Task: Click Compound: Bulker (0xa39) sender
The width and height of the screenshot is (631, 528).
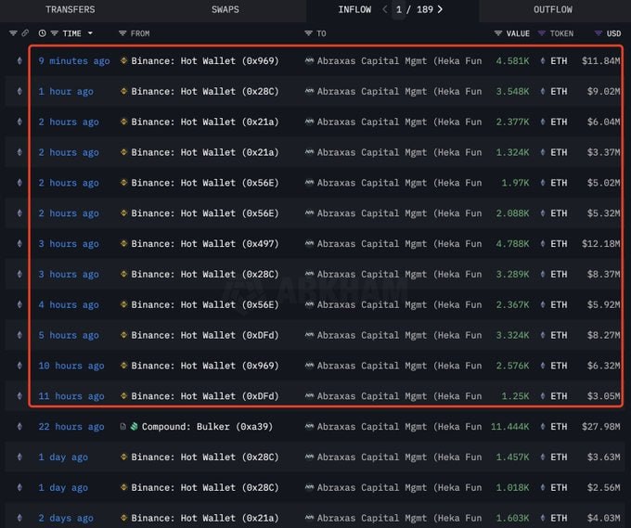Action: click(x=207, y=427)
